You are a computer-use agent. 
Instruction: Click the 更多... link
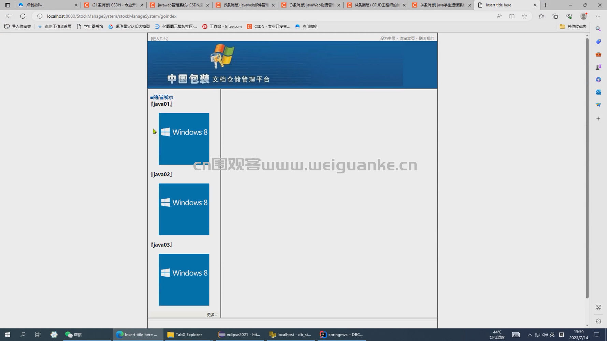(x=212, y=315)
